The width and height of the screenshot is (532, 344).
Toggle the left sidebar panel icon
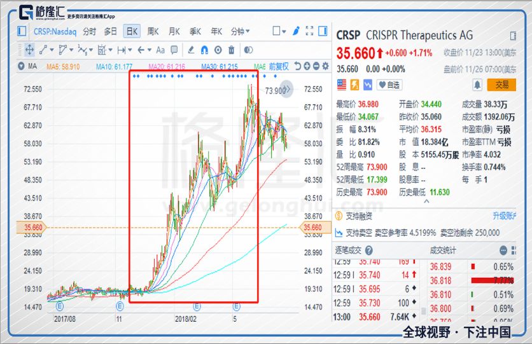pos(22,31)
